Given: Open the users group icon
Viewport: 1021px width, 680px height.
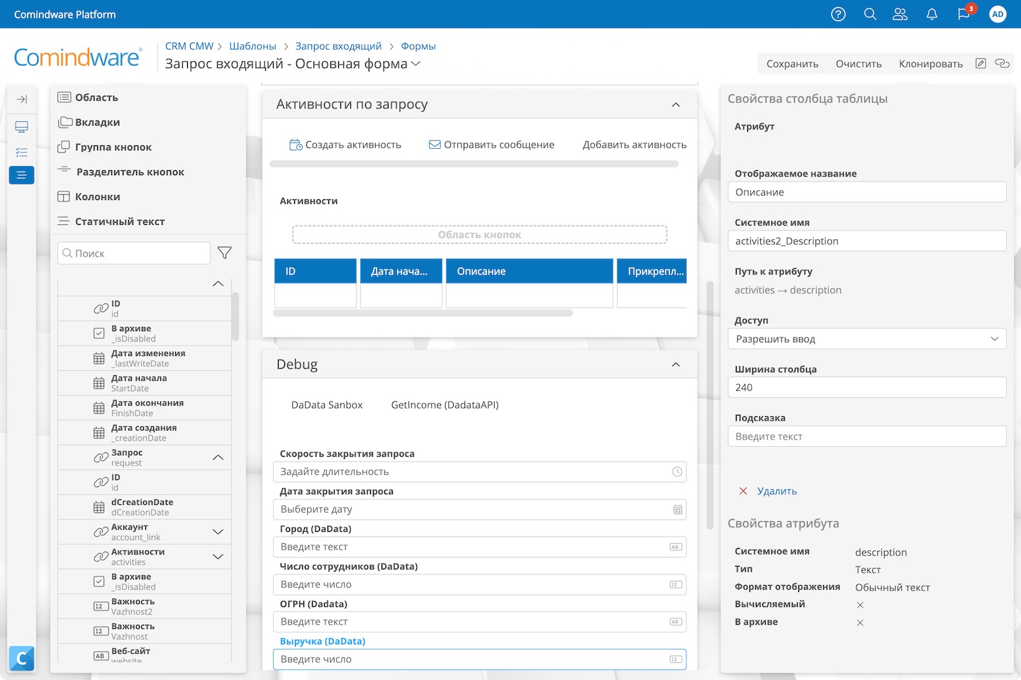Looking at the screenshot, I should tap(900, 14).
